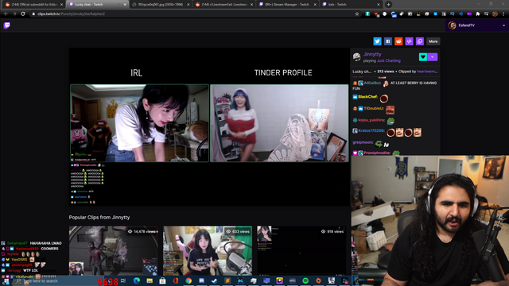Screen dimensions: 509x286
Task: Go back to the previous page
Action: pos(6,14)
